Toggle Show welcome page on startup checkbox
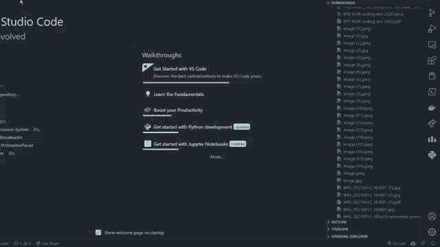 98,233
